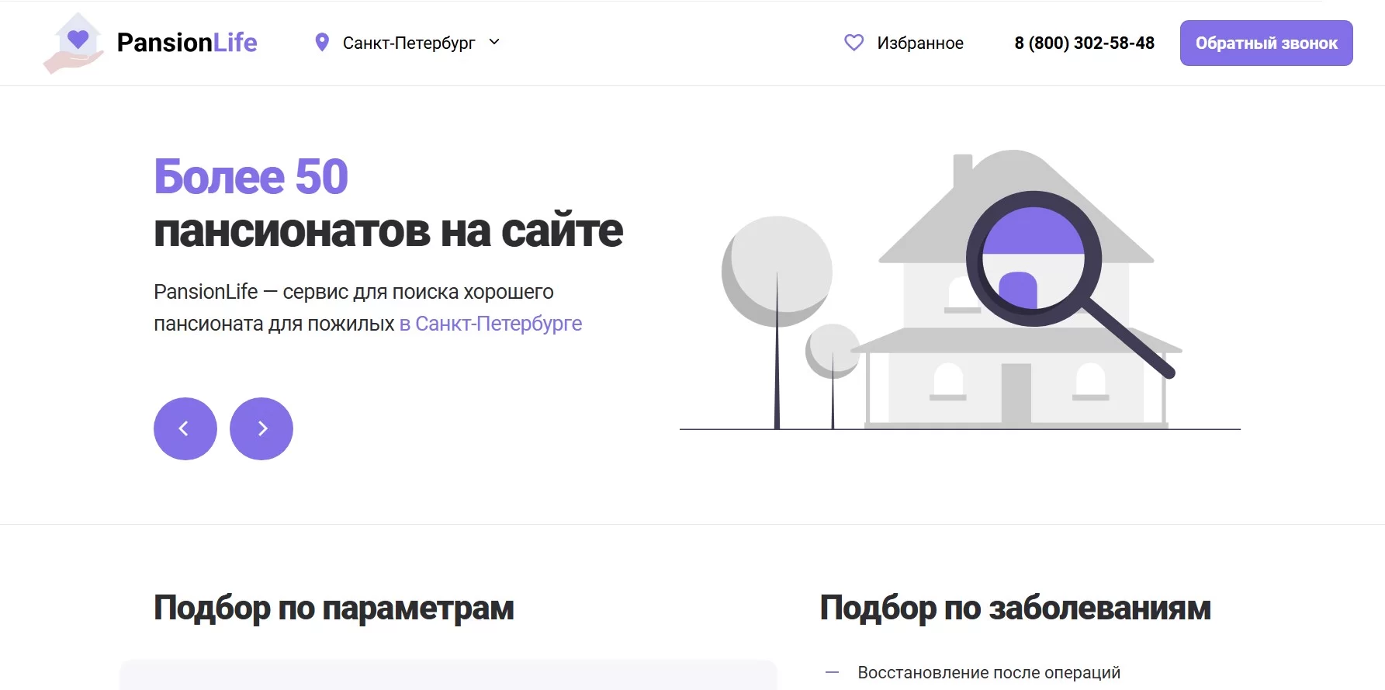
Task: Click the heart icon for favorites
Action: 854,43
